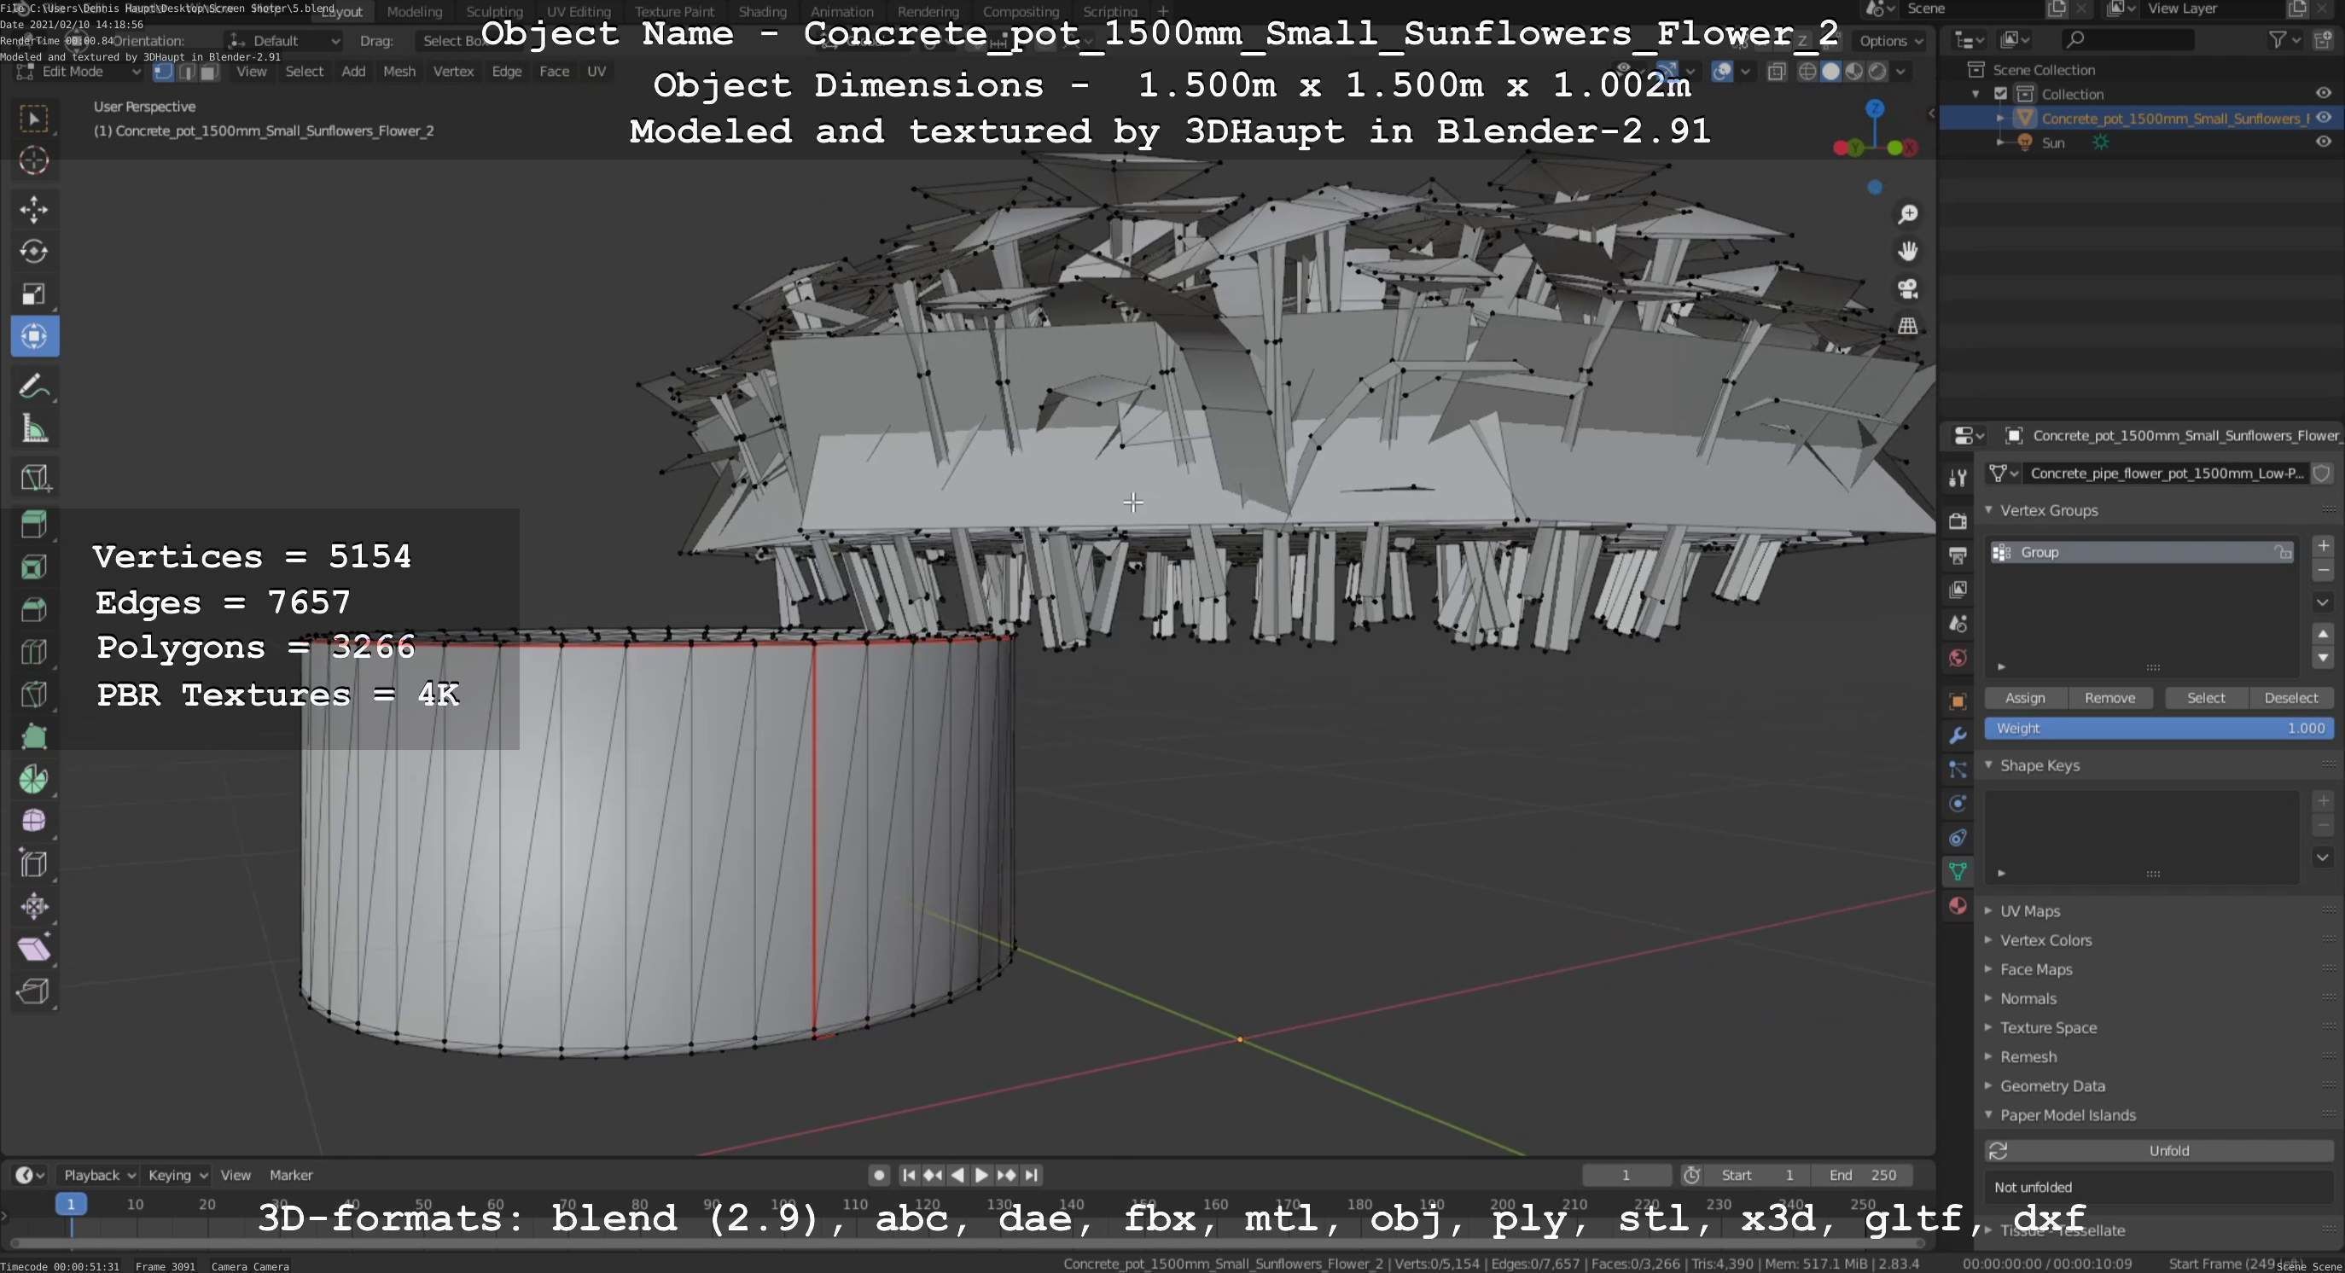Viewport: 2345px width, 1273px height.
Task: Choose the Rip Region tool
Action: tap(33, 991)
